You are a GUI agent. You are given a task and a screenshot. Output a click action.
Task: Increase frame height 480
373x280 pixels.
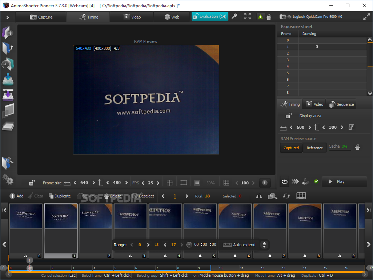(x=126, y=183)
